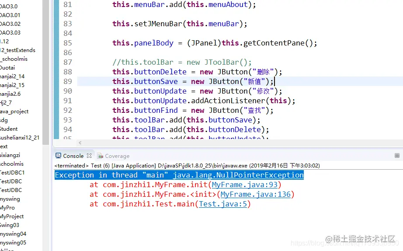Select the myswing project
403x251 pixels.
click(x=10, y=199)
